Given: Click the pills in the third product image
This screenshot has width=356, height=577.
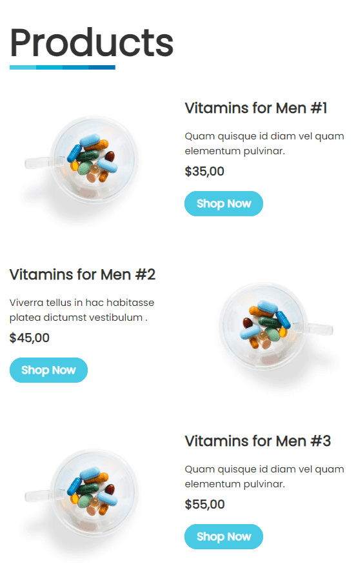Looking at the screenshot, I should tap(93, 491).
